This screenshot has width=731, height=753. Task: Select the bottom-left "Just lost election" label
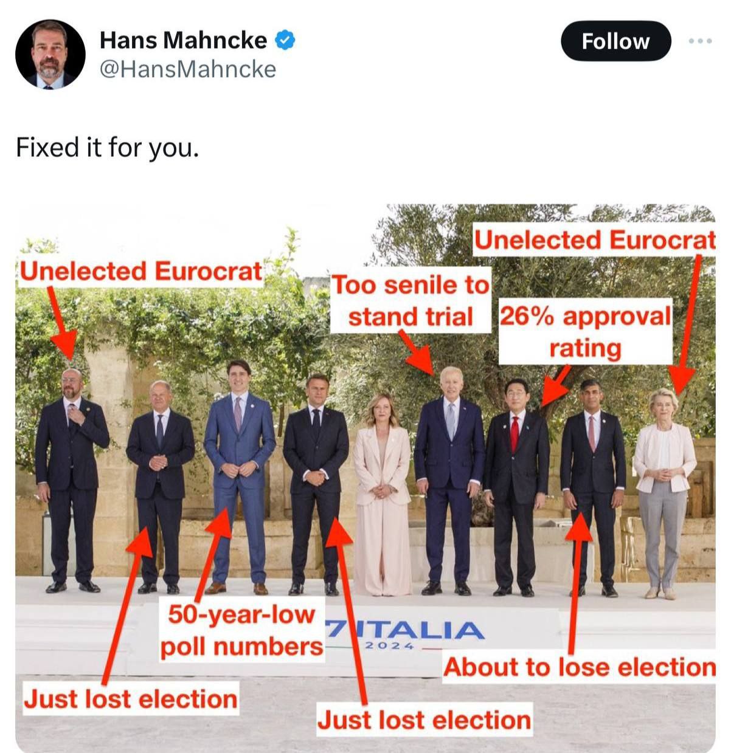130,698
